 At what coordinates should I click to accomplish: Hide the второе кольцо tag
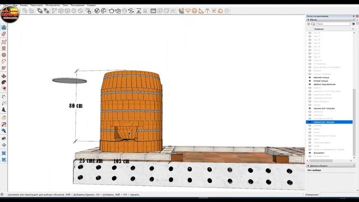pyautogui.click(x=310, y=81)
